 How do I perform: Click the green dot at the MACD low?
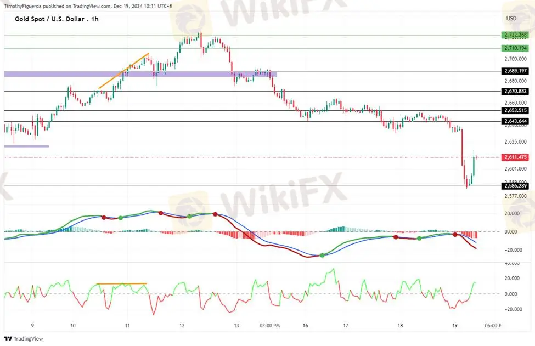[322, 256]
